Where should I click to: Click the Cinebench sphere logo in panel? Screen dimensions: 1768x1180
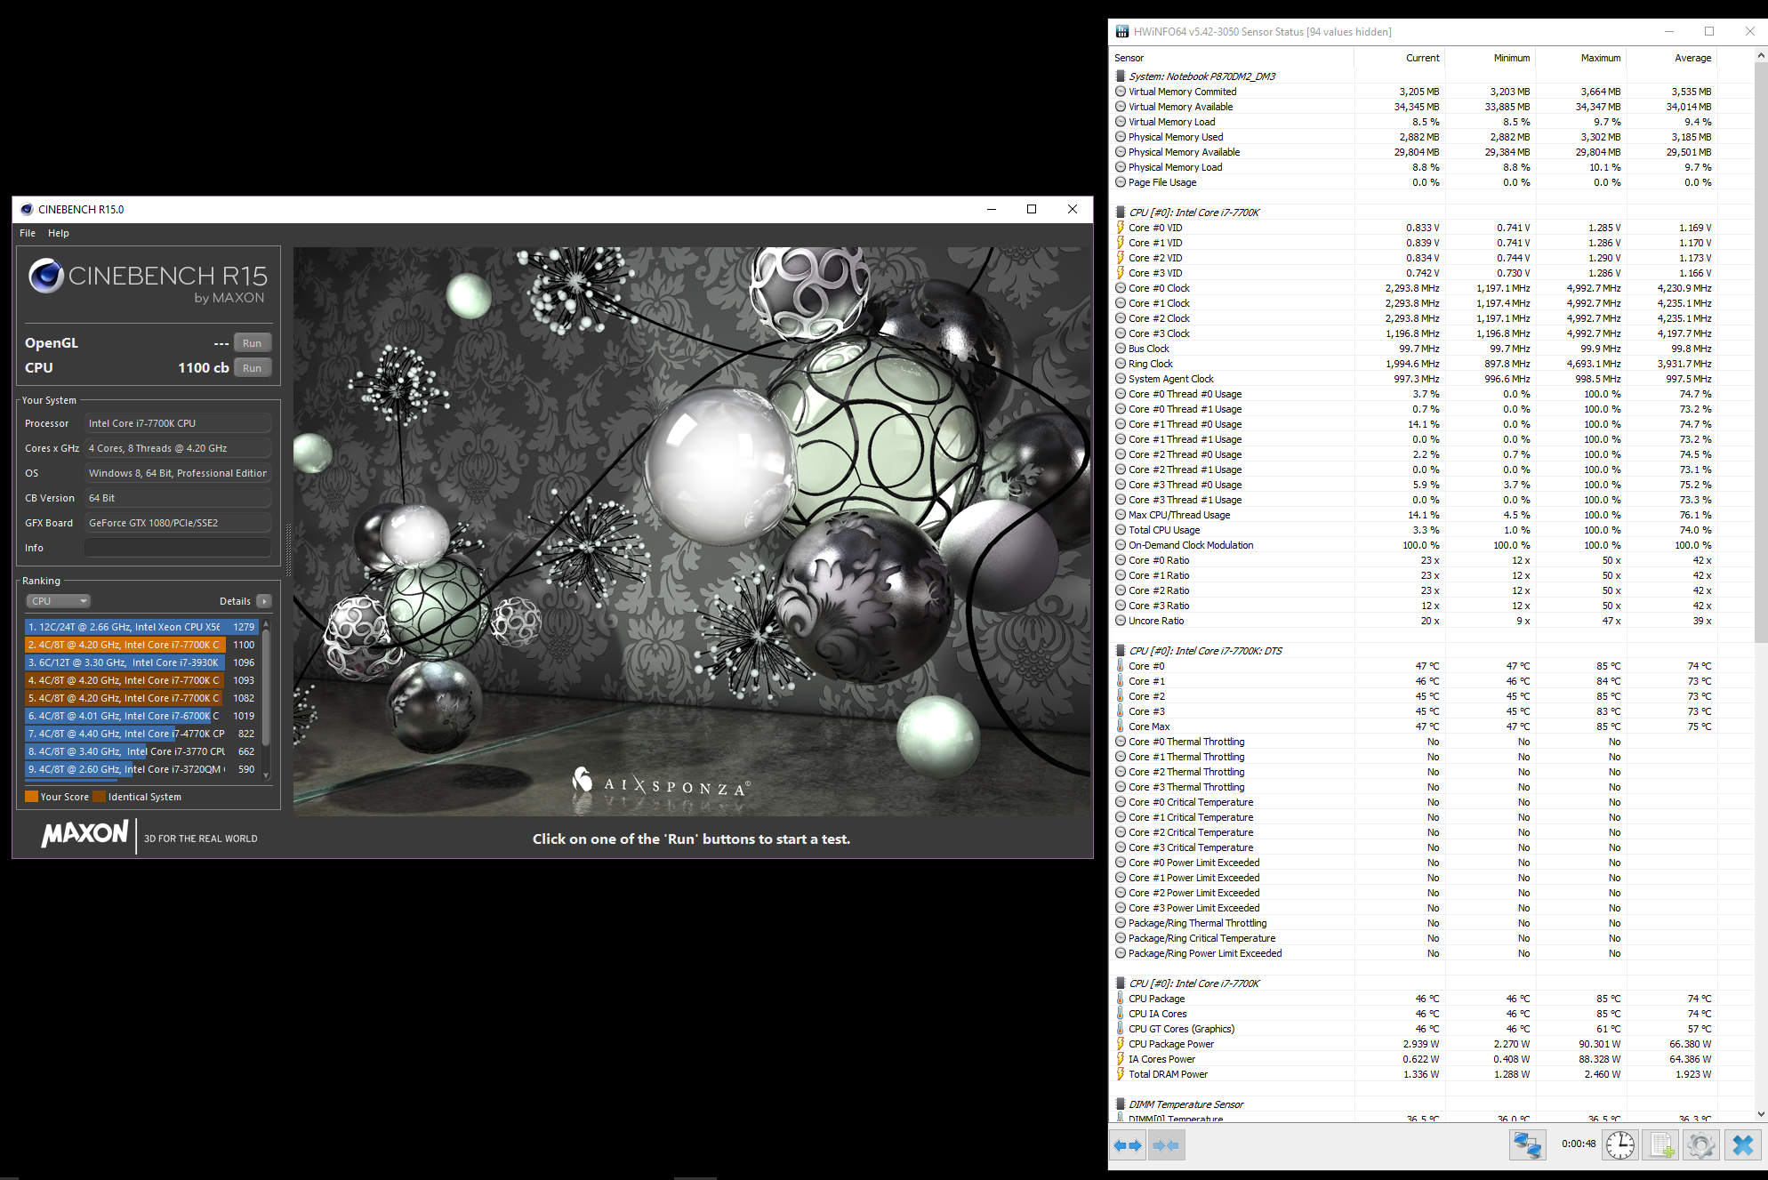point(45,277)
